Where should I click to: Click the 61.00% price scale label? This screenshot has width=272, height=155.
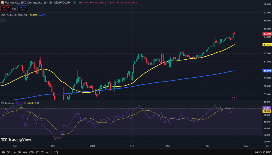[x=267, y=62]
